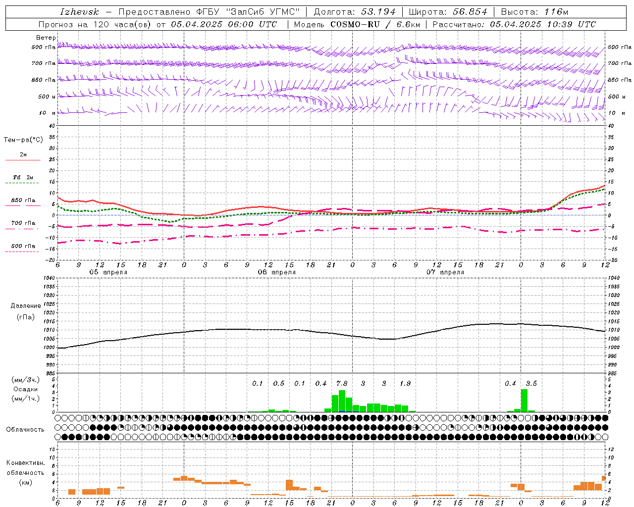Click the dashed line sample under Td 2м
Screen dimensions: 634x507
(22, 183)
